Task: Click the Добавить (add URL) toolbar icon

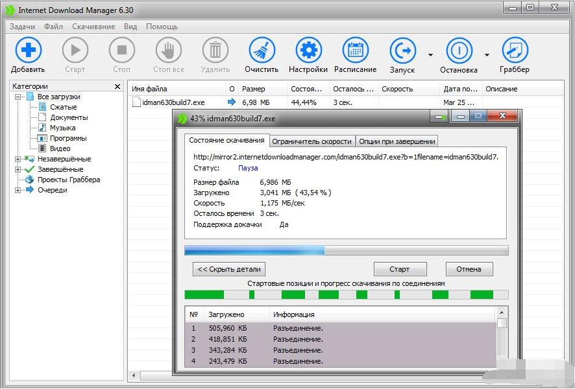Action: (29, 50)
